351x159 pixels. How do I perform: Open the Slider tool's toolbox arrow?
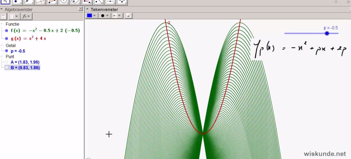click(x=114, y=4)
